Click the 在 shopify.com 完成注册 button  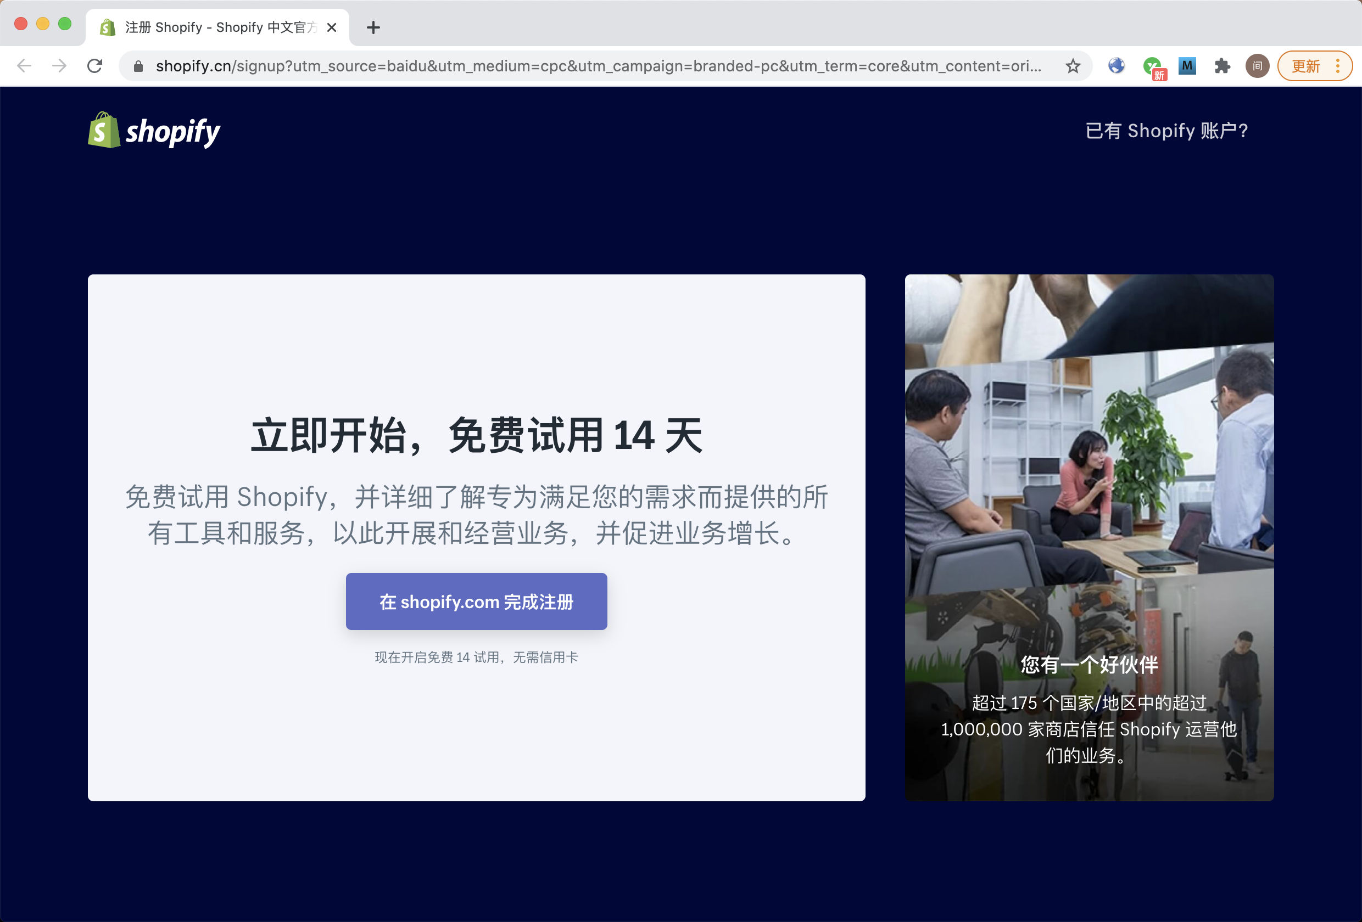click(x=476, y=601)
